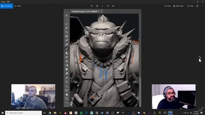Open the Photos See more menu
This screenshot has height=115, width=205.
[202, 6]
